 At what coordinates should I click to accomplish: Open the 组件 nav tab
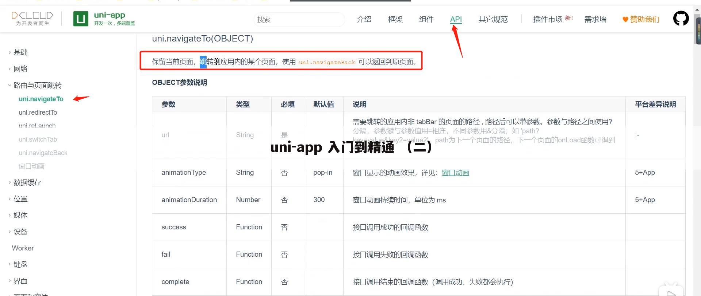[x=426, y=19]
